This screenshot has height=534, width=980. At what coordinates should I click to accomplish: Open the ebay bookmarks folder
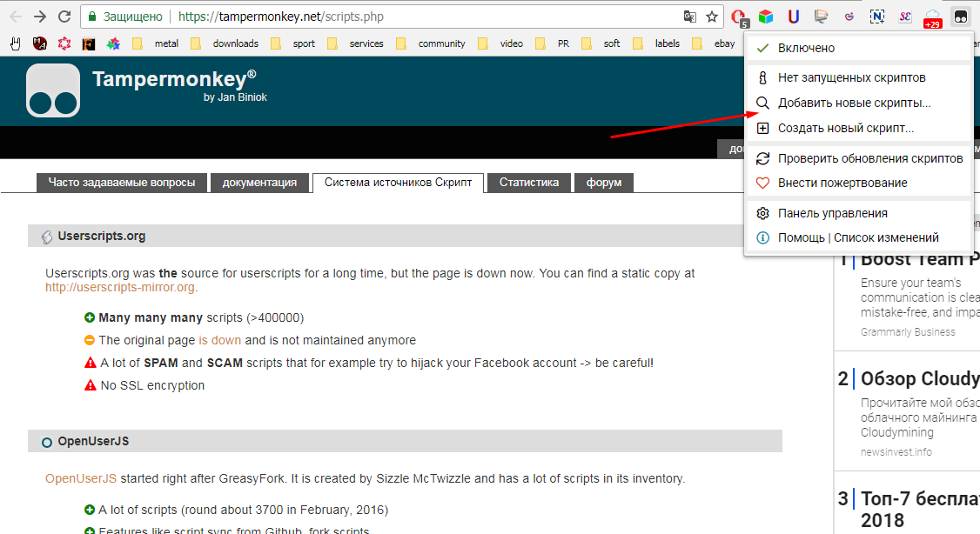point(713,43)
